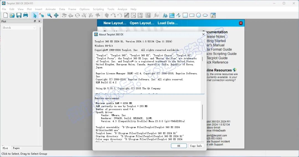299x157 pixels.
Task: Select the Translate move tool
Action: coord(56,15)
